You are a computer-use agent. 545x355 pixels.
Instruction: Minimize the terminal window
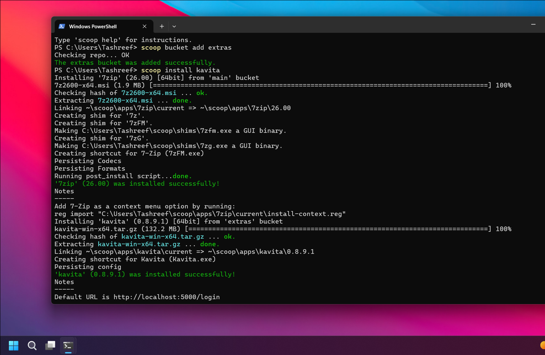pyautogui.click(x=533, y=25)
